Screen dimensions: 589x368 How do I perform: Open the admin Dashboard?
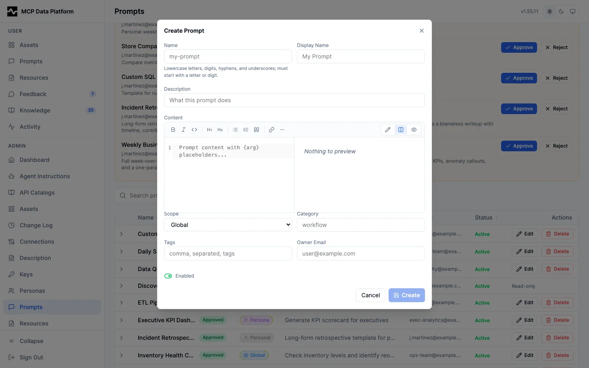(52, 160)
